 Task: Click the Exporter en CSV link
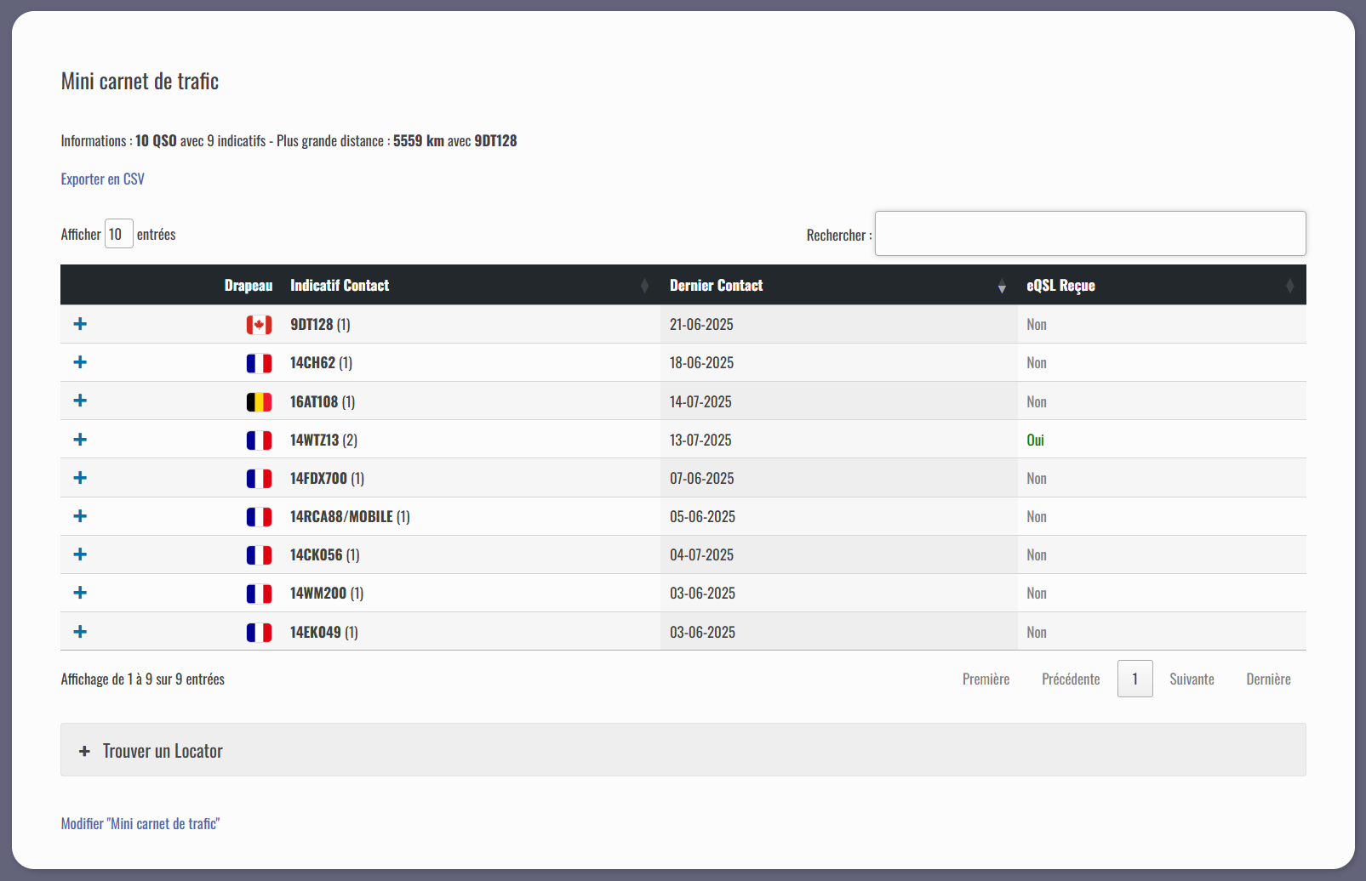tap(103, 179)
